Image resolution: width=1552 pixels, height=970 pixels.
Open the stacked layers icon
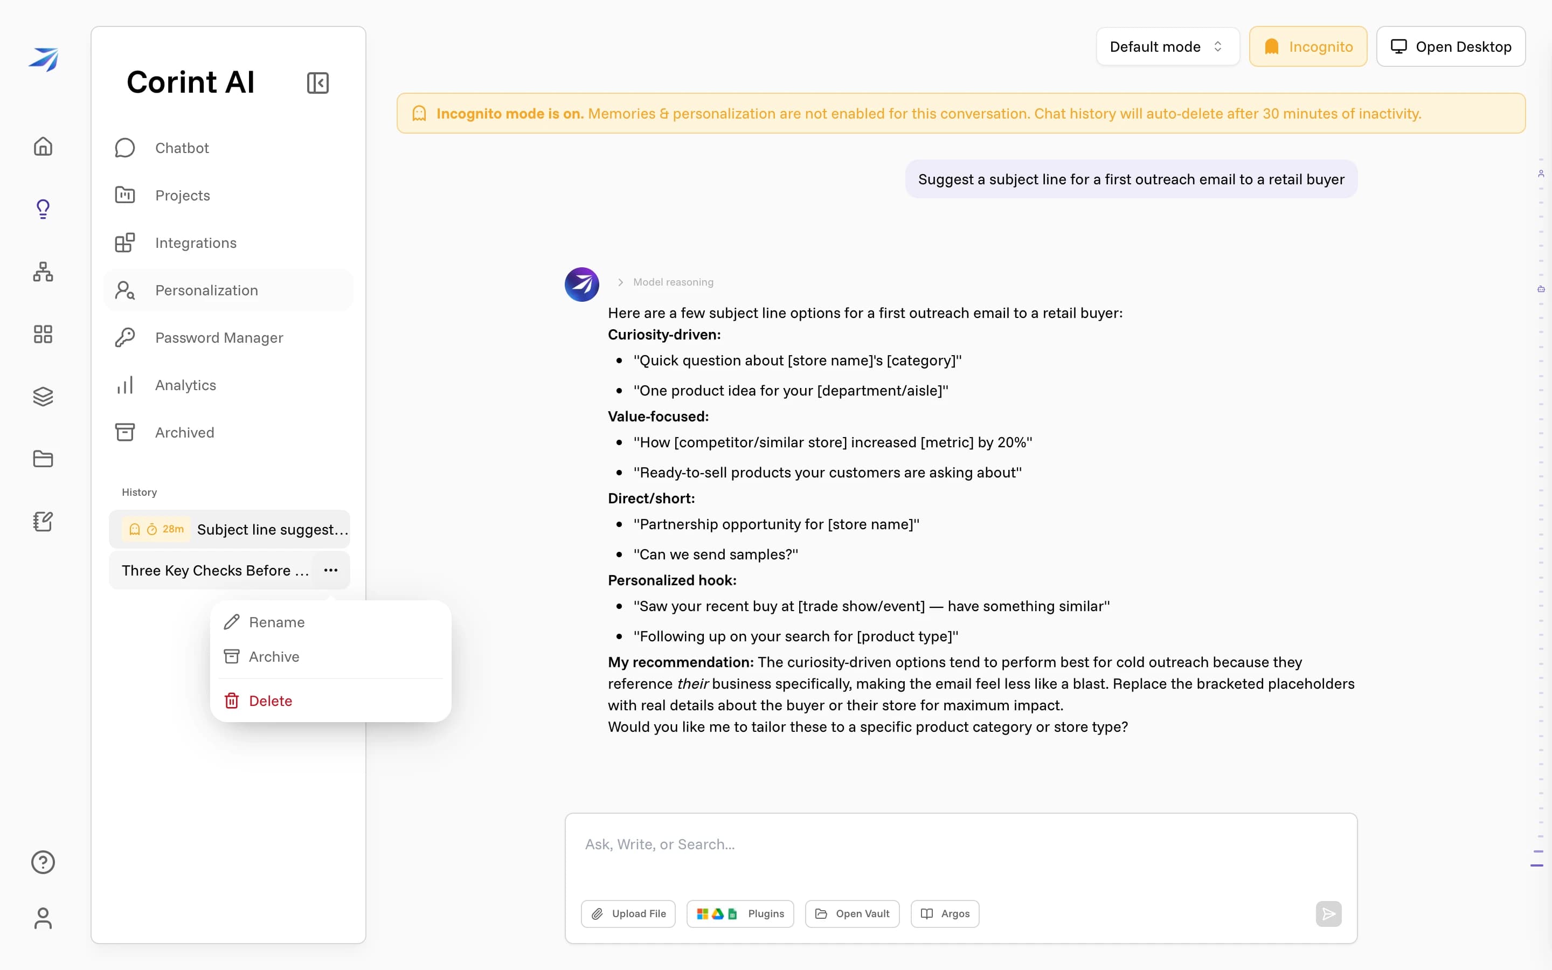click(43, 397)
